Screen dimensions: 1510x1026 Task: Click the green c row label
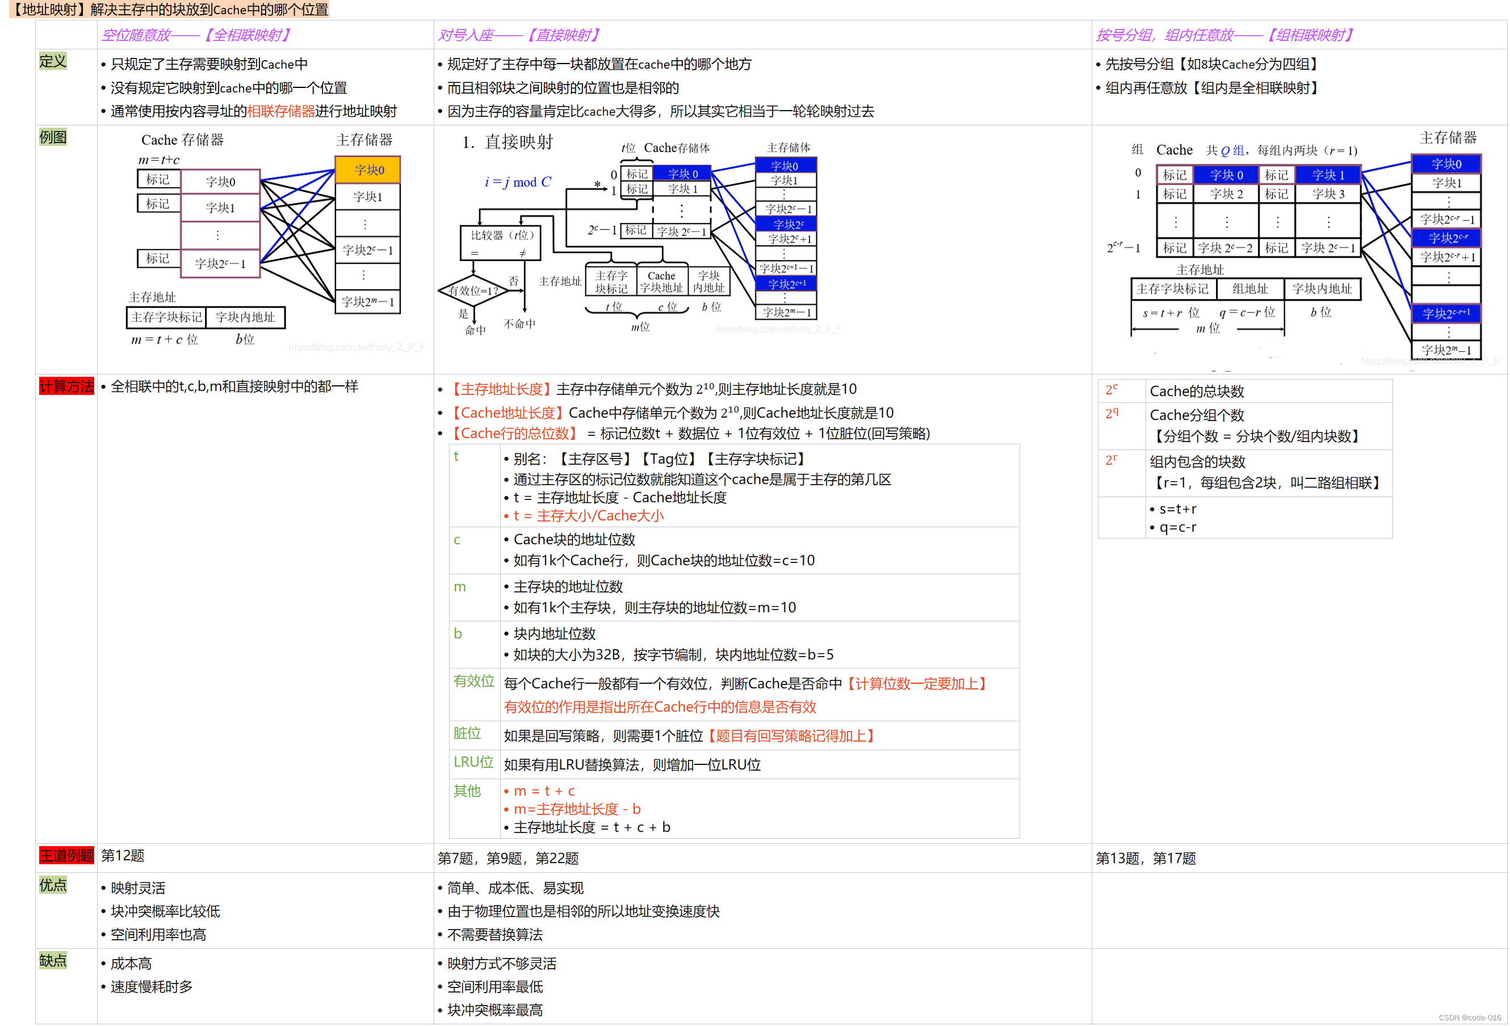point(457,540)
